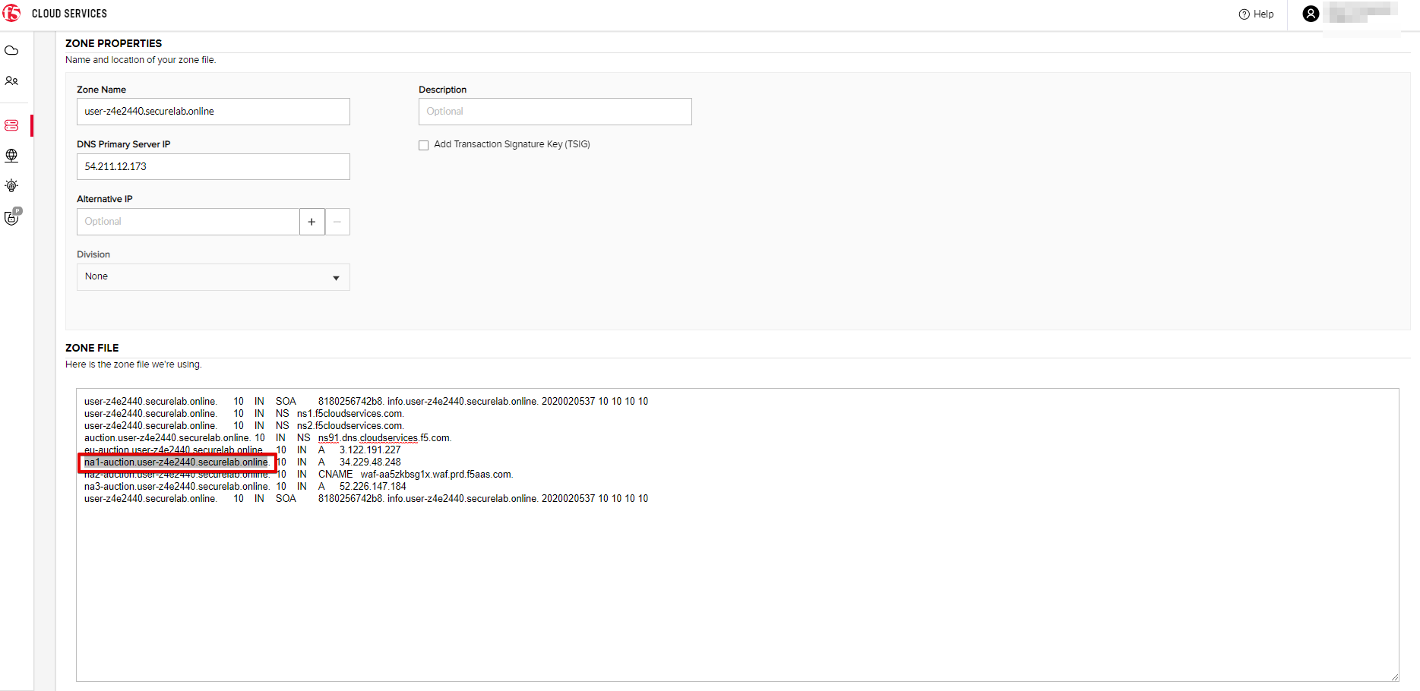The width and height of the screenshot is (1420, 691).
Task: Click the Alternative IP input field
Action: coord(188,222)
